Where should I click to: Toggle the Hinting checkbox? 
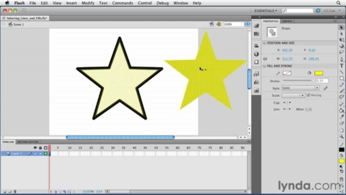coord(308,95)
